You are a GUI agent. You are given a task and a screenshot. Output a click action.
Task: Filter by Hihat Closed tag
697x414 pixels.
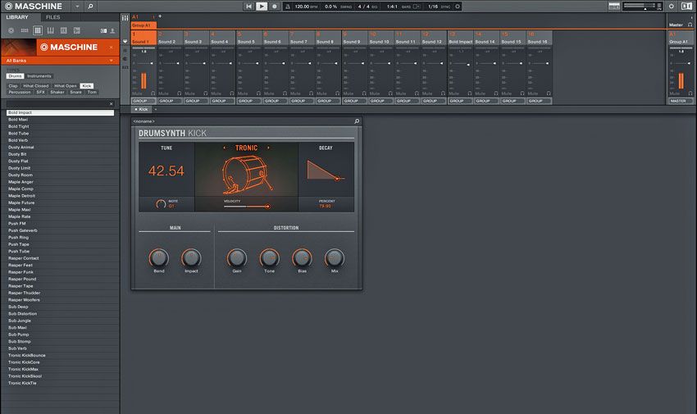point(35,86)
